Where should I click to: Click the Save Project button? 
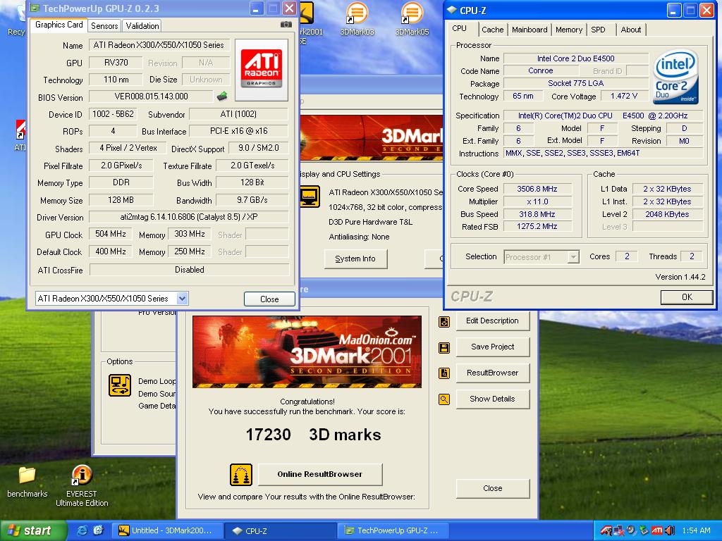(x=492, y=347)
